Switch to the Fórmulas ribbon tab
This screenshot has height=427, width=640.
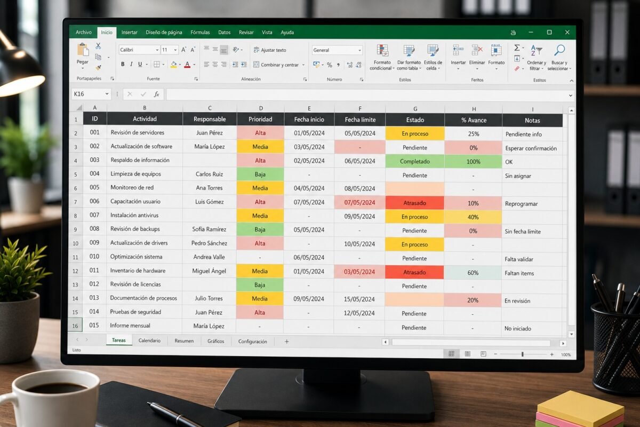pos(200,33)
